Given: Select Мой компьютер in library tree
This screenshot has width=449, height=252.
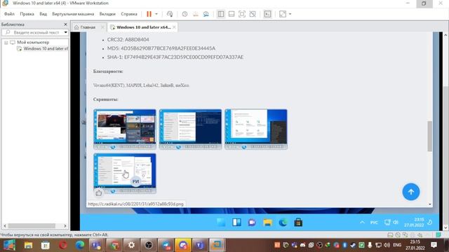Looking at the screenshot, I should click(33, 42).
